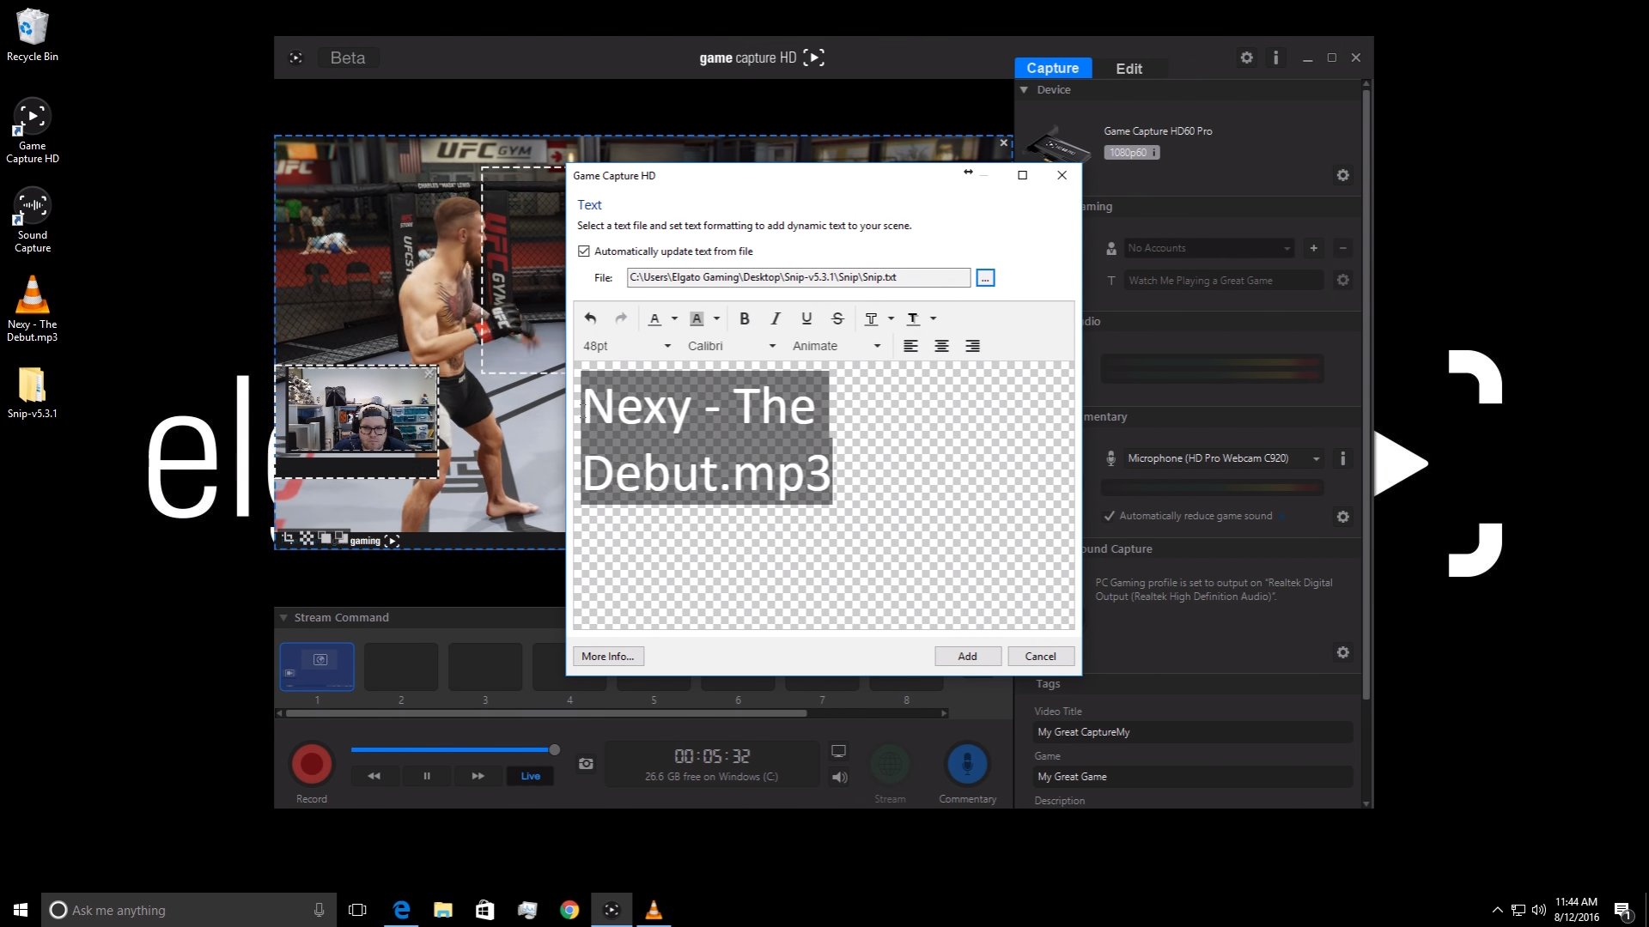Click the Stream globe button

tap(890, 763)
